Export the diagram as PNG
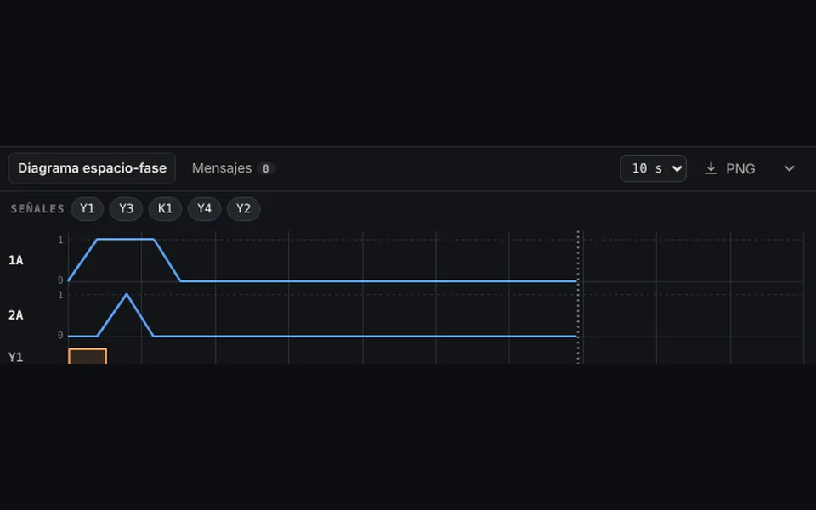Screen dimensions: 816x510 click(729, 168)
